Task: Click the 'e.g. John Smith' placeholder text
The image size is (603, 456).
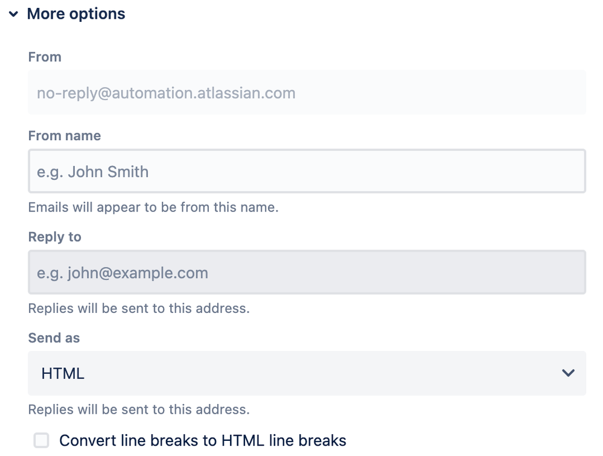Action: [93, 172]
